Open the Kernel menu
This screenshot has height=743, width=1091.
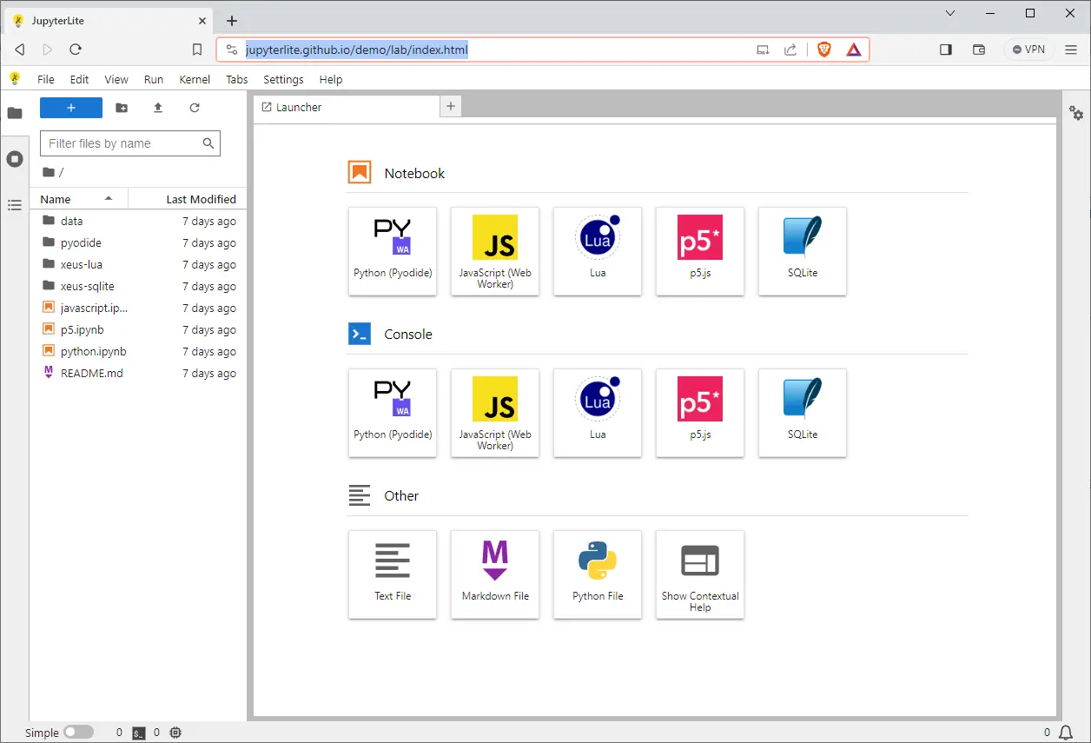(195, 79)
